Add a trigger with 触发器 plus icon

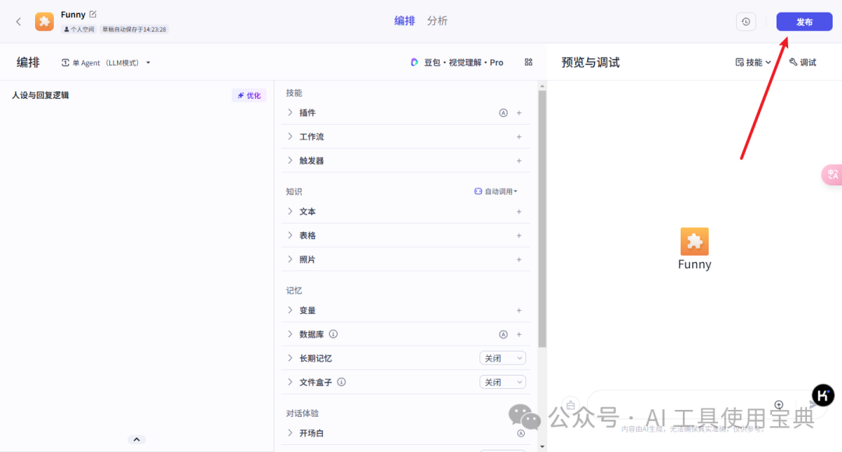(x=519, y=161)
